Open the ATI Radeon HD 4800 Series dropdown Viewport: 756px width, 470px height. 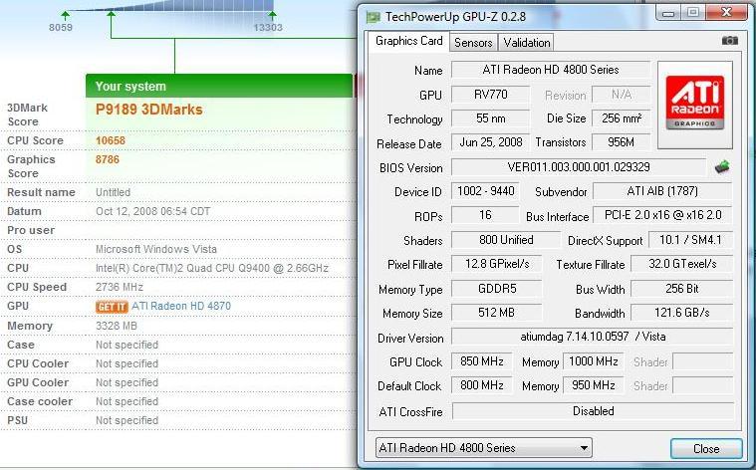(x=484, y=448)
